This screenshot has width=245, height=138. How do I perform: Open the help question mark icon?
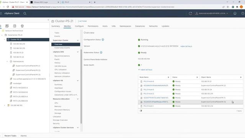pos(243,13)
